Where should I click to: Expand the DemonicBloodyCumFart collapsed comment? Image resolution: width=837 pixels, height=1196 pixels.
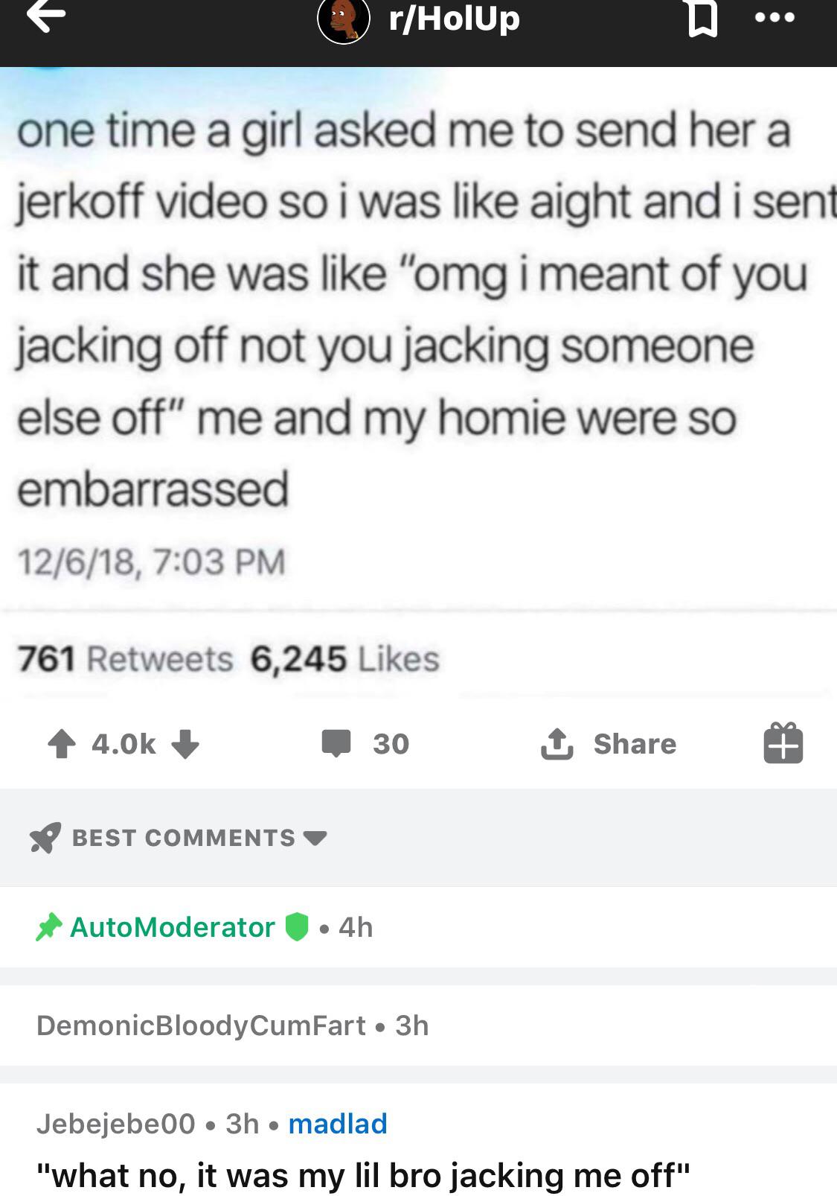click(418, 1025)
